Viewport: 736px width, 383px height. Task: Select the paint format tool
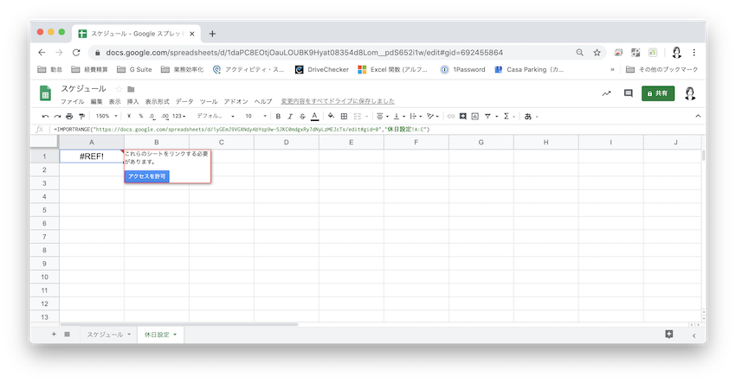pyautogui.click(x=82, y=116)
